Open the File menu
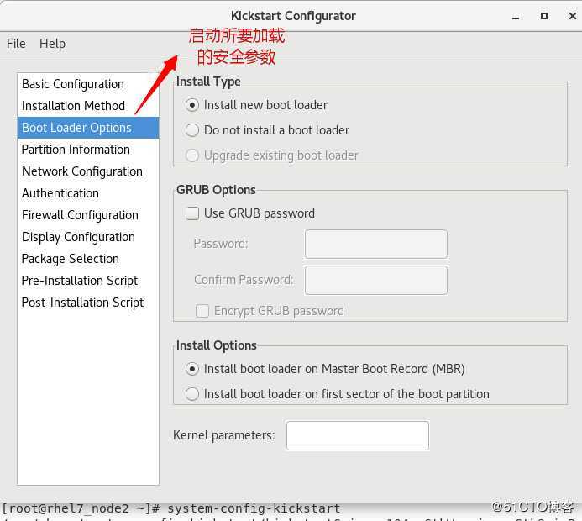The width and height of the screenshot is (582, 521). [x=16, y=44]
